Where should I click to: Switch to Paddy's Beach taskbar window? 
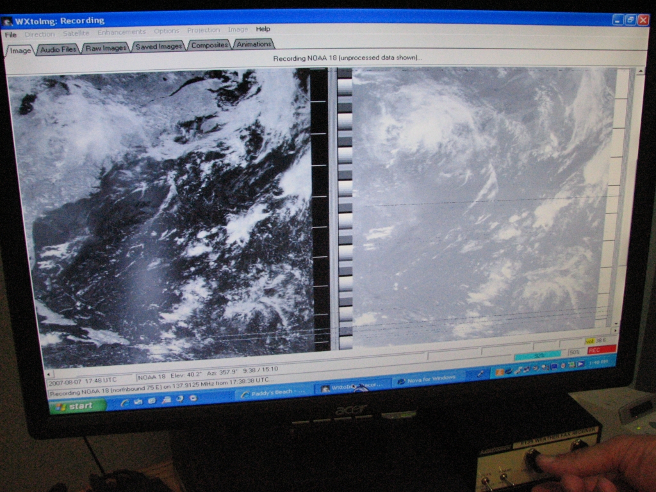pos(274,393)
